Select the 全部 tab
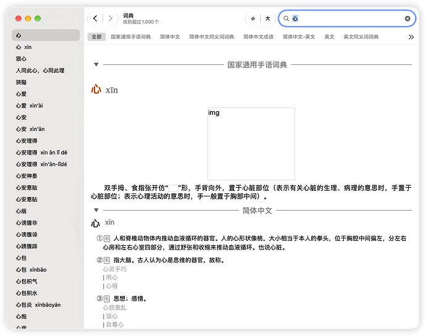 point(96,36)
